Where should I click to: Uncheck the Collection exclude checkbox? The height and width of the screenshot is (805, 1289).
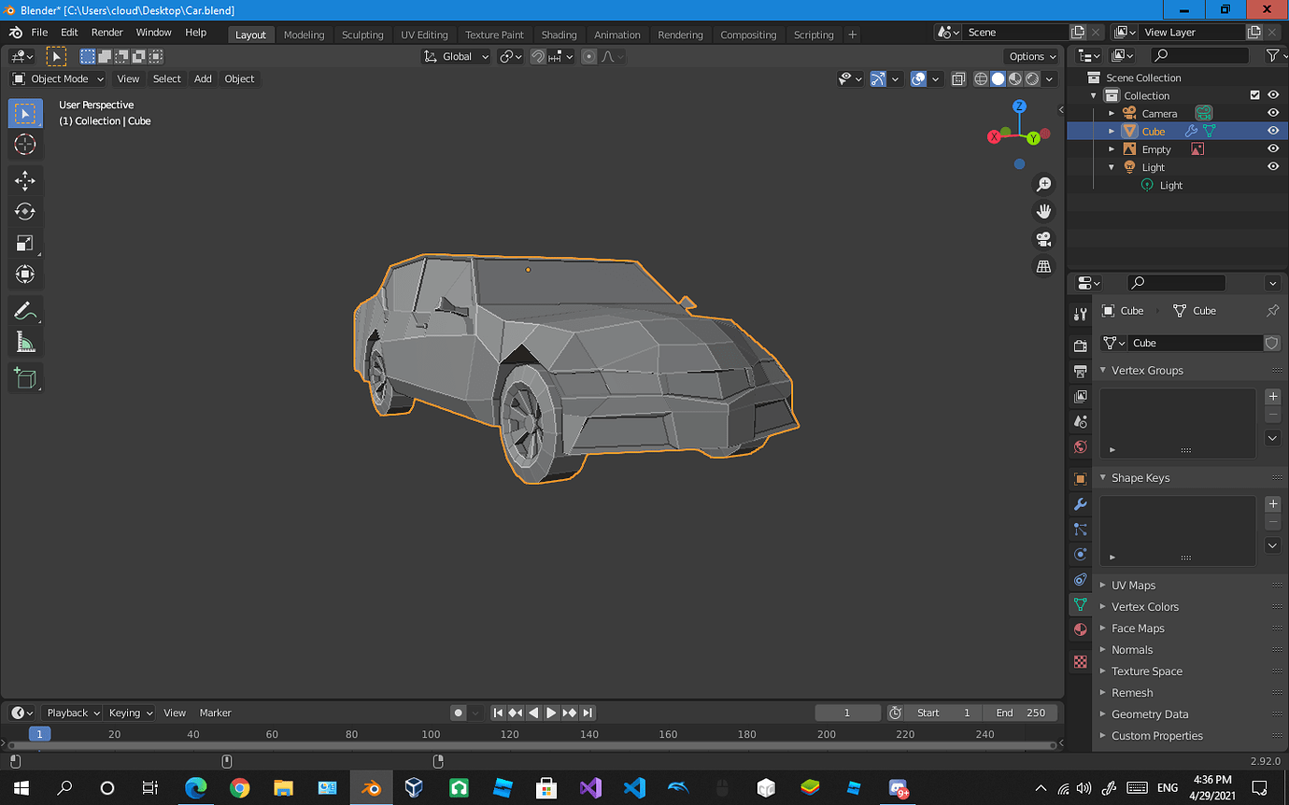(x=1254, y=95)
